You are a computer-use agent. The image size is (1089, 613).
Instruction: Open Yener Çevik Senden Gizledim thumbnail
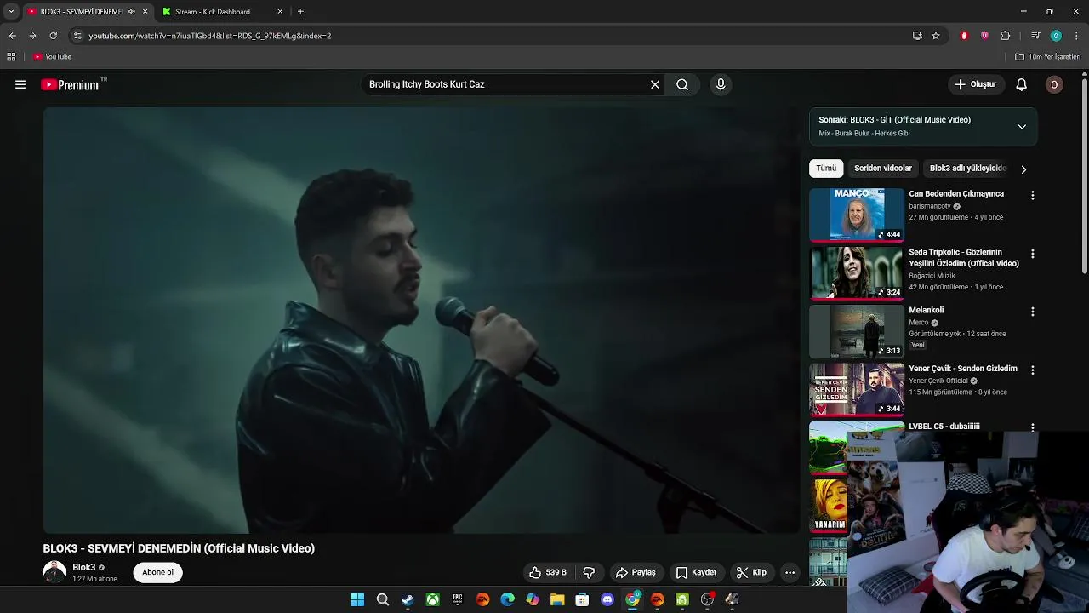(856, 389)
